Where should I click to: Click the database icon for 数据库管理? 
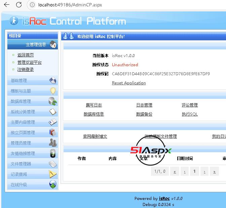(x=53, y=101)
